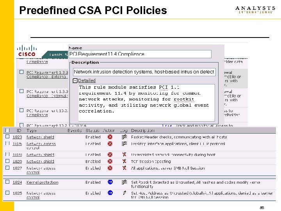Click the blue set action icon for rule 1825

pos(110,193)
